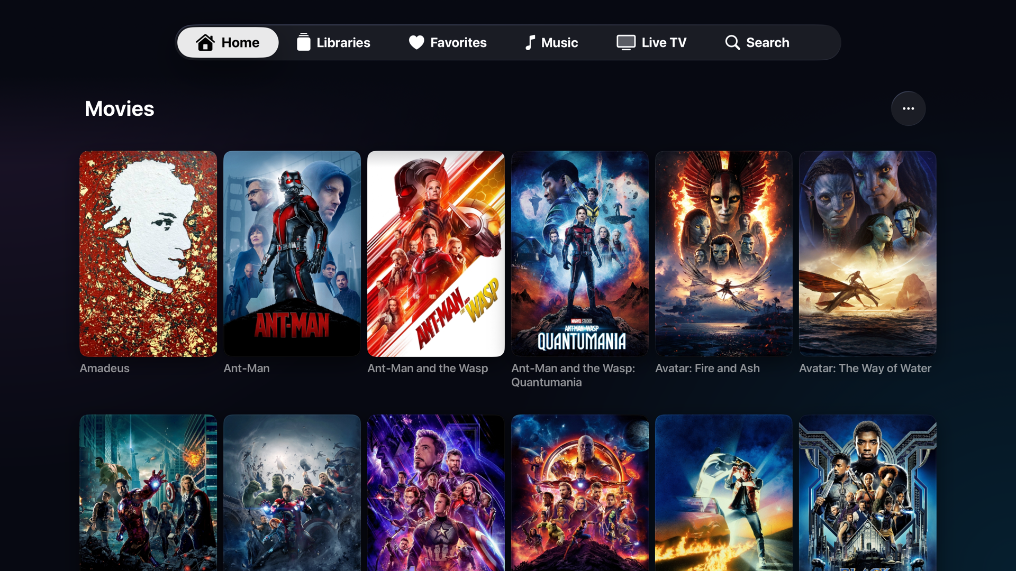Viewport: 1016px width, 571px height.
Task: Click the Home house icon
Action: click(205, 42)
